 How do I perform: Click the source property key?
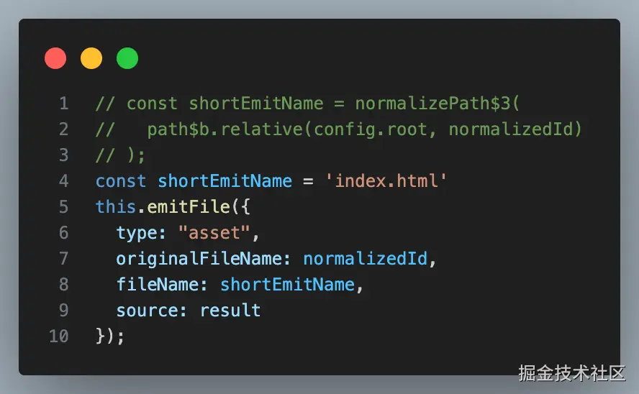point(152,311)
